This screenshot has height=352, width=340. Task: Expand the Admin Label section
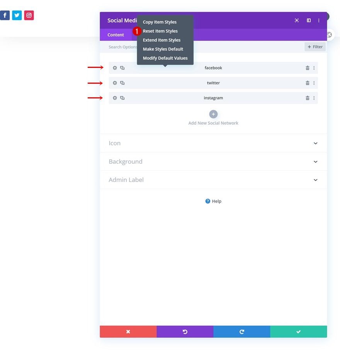point(213,180)
